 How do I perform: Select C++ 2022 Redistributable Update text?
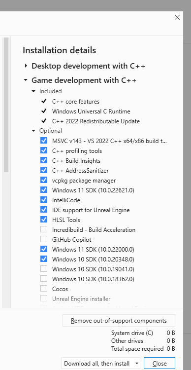[96, 121]
